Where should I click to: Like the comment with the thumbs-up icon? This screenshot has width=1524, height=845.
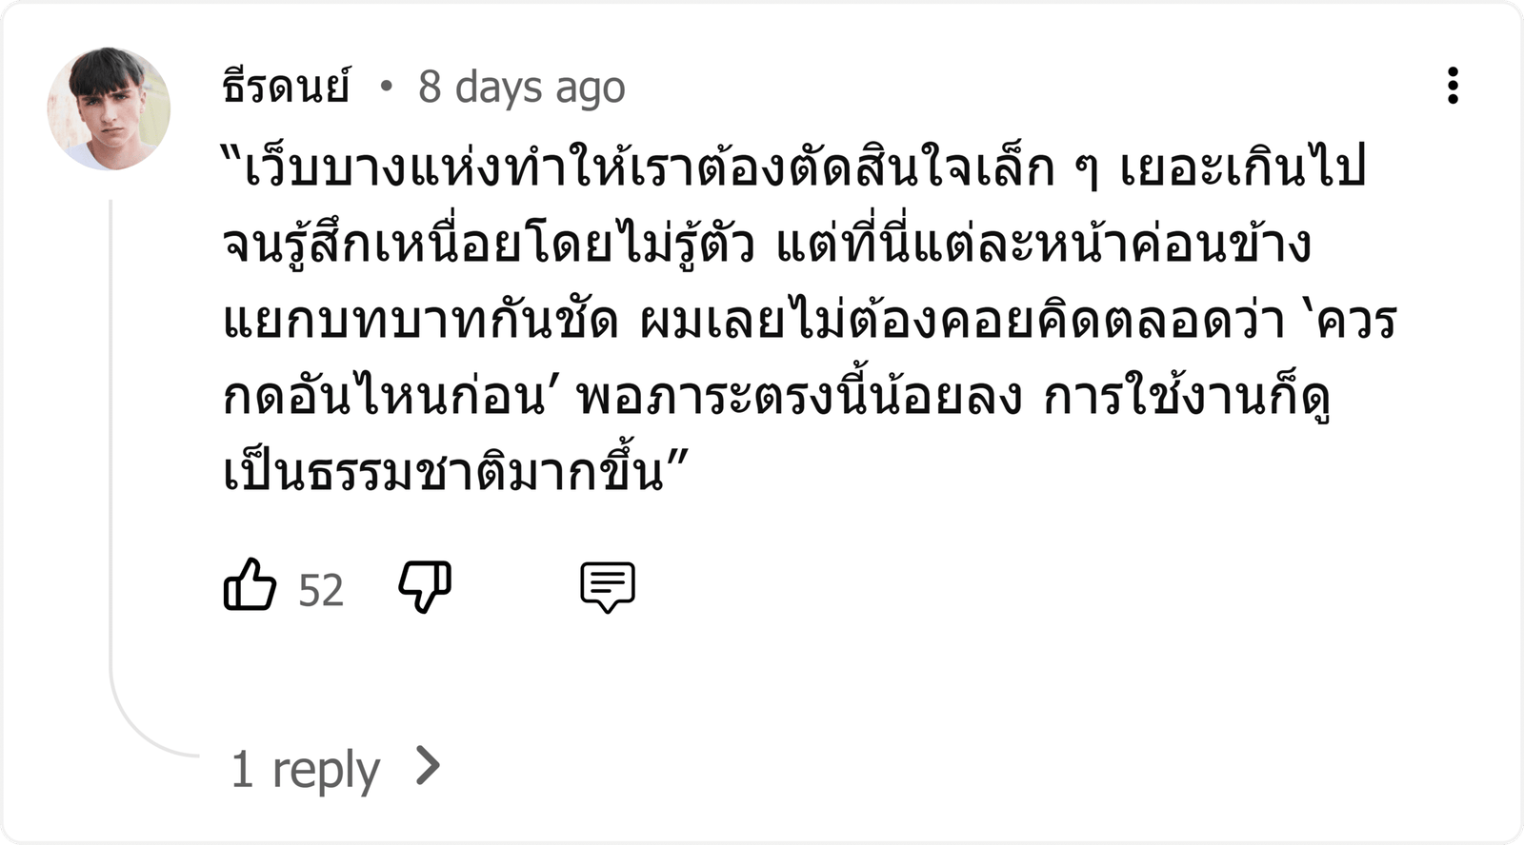pos(250,584)
